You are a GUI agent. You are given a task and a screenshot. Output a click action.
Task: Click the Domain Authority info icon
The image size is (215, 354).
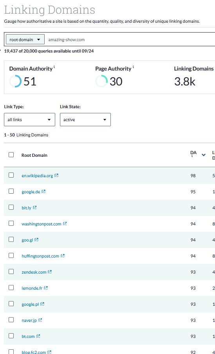[x=54, y=67]
